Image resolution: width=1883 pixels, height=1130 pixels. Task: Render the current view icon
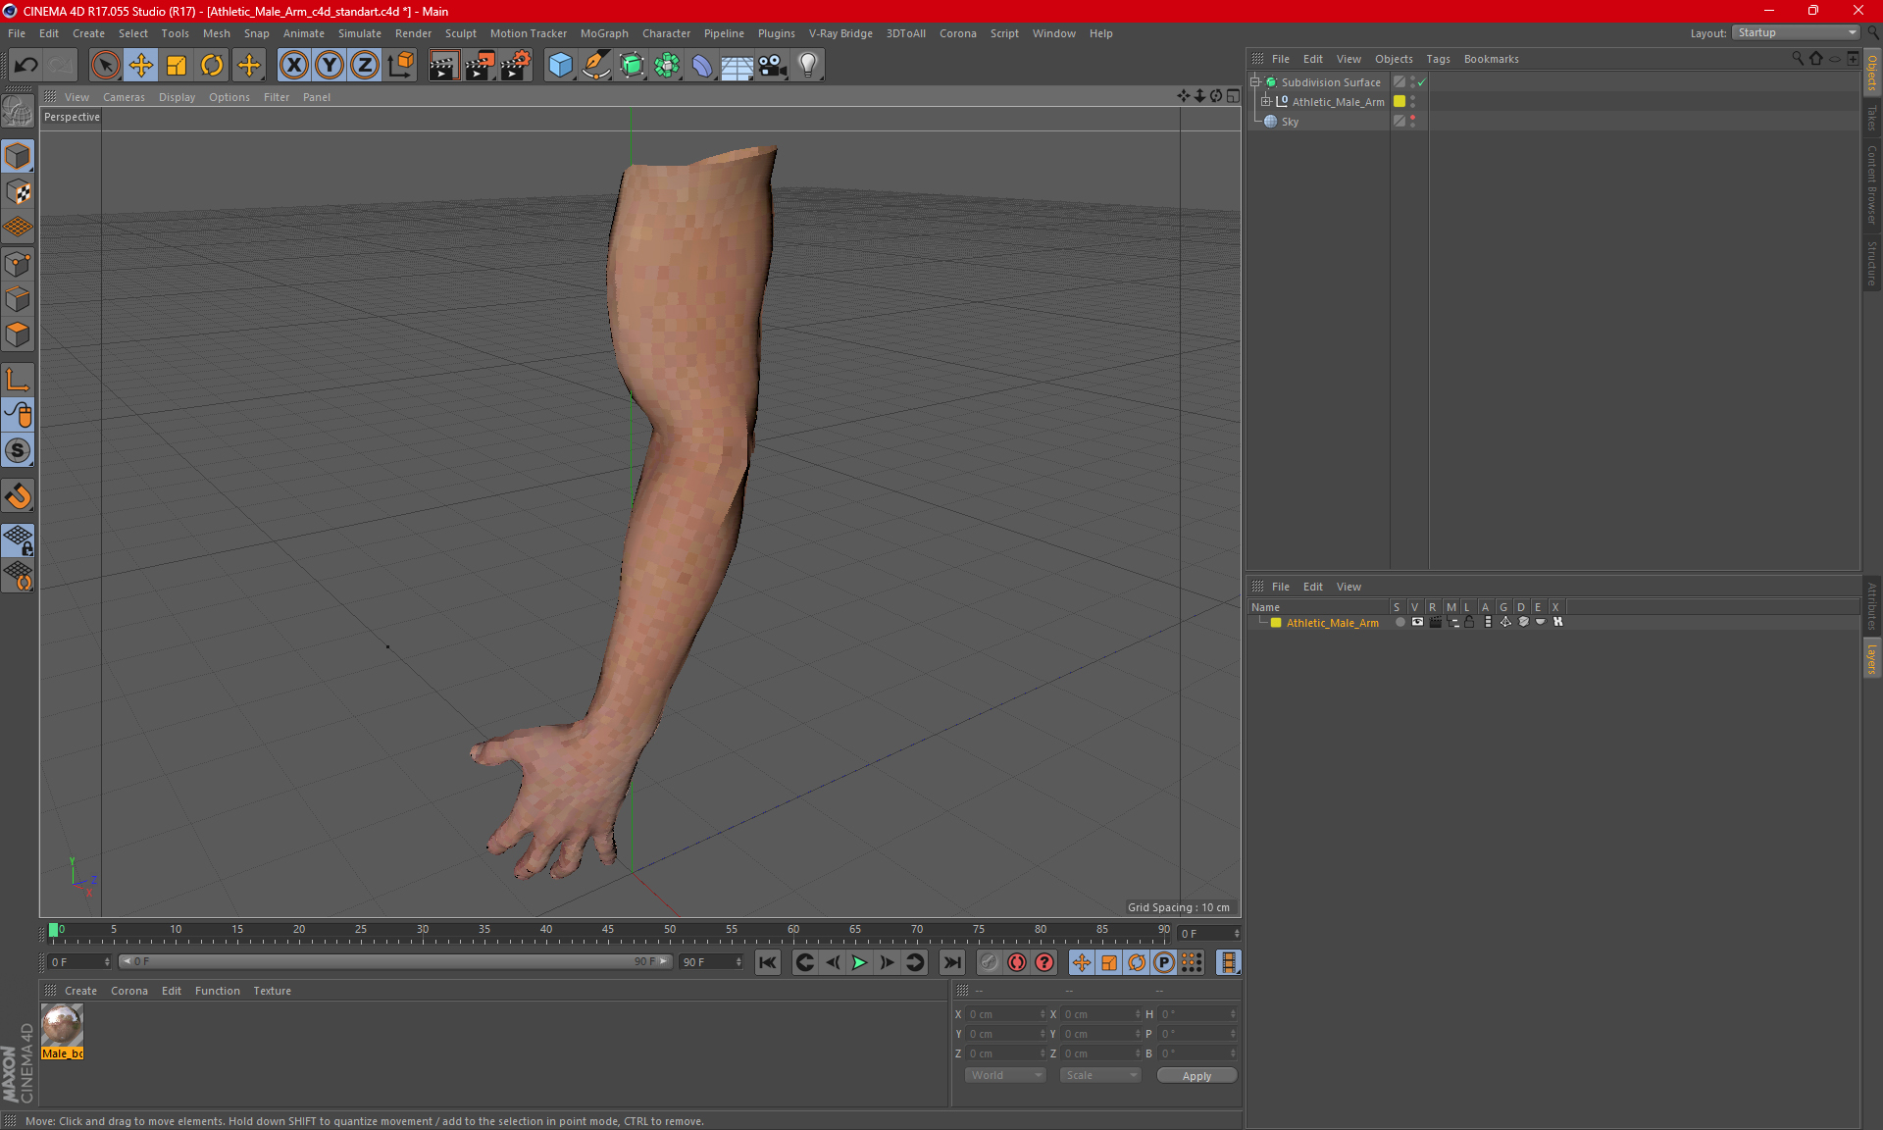click(443, 66)
